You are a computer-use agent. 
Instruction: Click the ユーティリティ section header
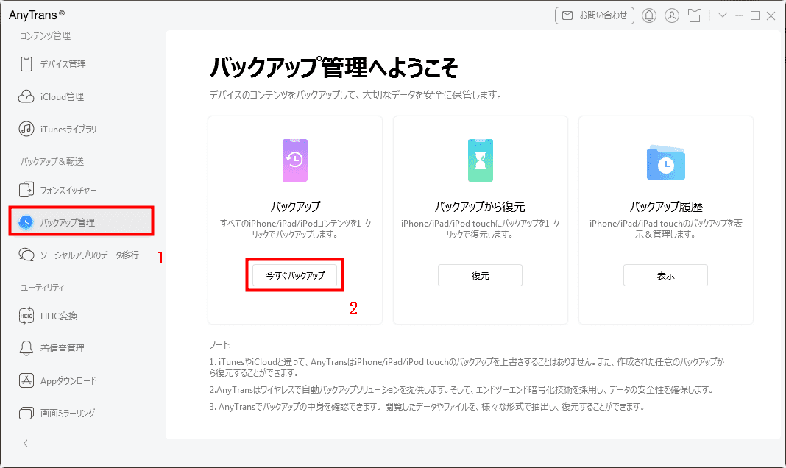click(x=42, y=287)
